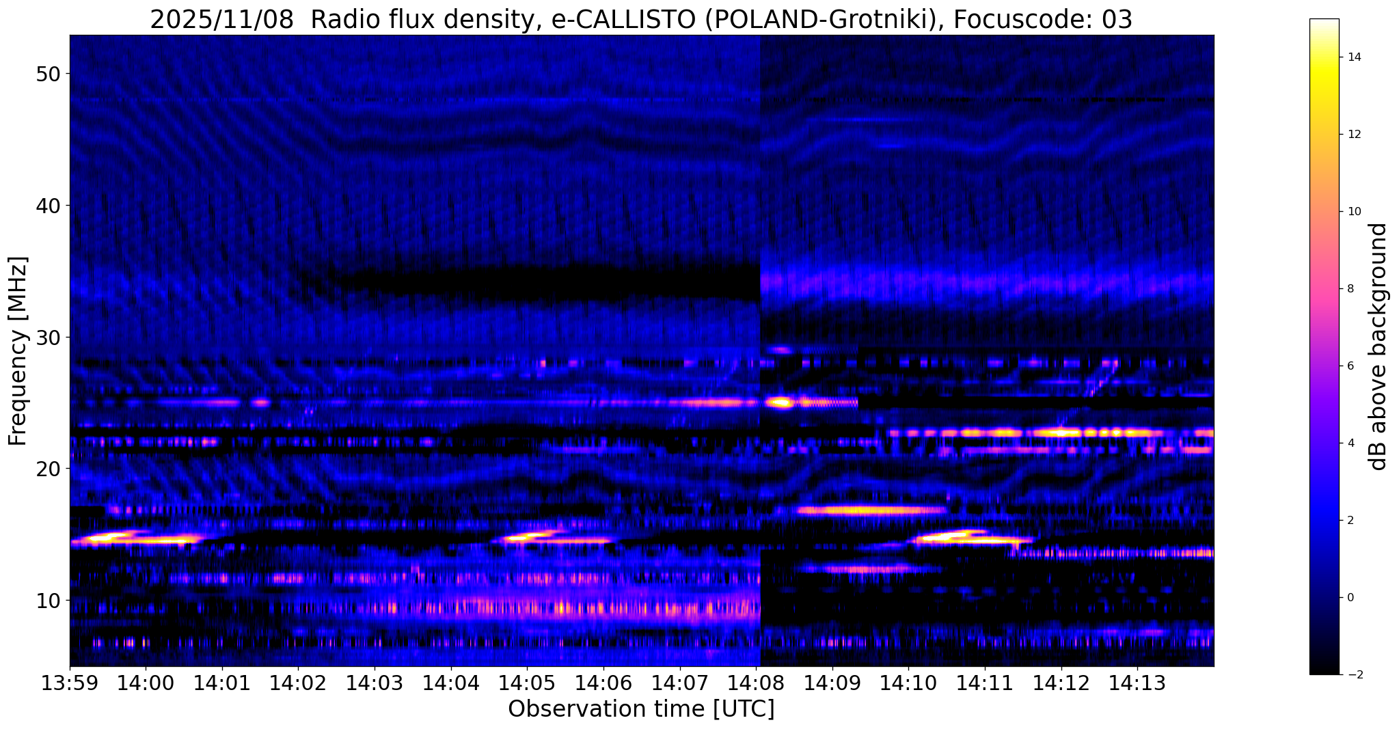This screenshot has width=1399, height=729.
Task: Click the 40 MHz frequency tick label
Action: [x=48, y=206]
